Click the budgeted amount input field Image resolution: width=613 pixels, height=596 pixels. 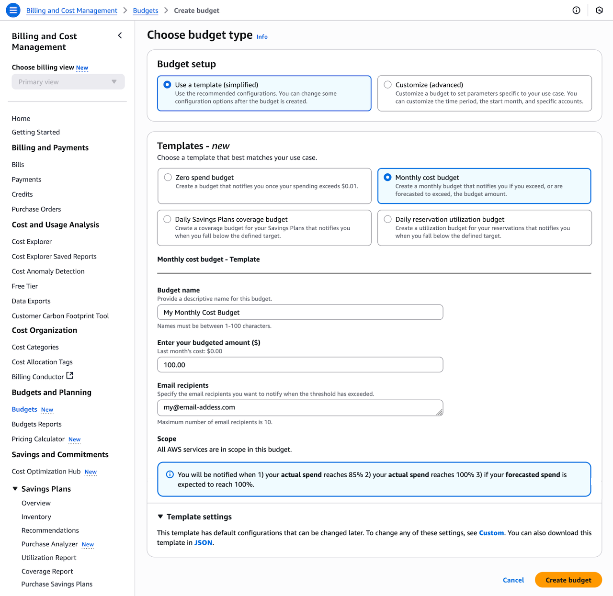pyautogui.click(x=300, y=365)
